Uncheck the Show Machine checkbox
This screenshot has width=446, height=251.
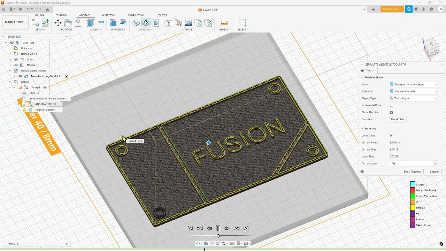point(392,112)
